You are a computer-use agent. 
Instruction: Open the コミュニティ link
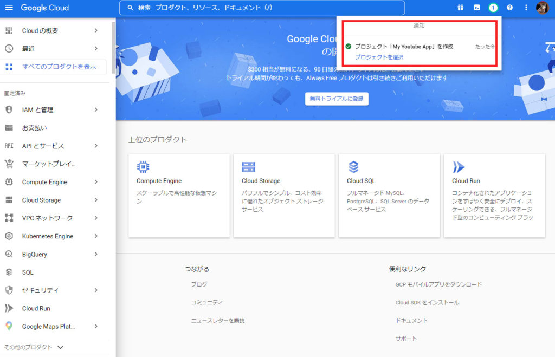(207, 302)
